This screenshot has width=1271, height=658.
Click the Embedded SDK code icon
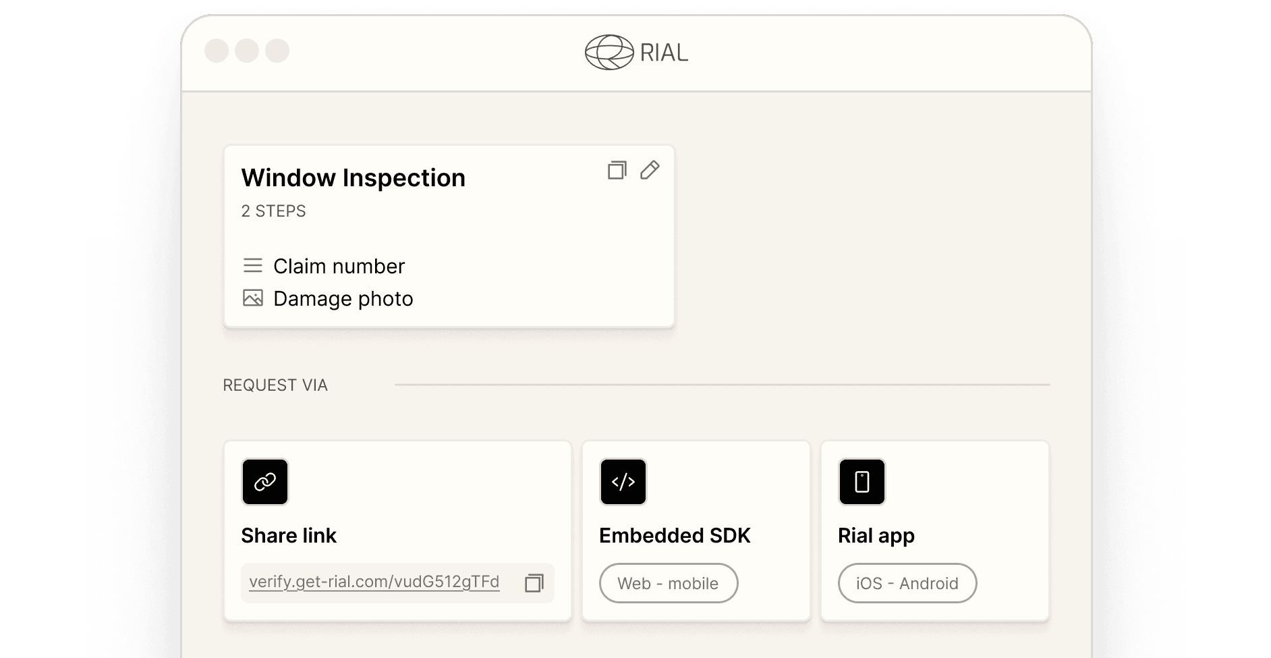623,482
